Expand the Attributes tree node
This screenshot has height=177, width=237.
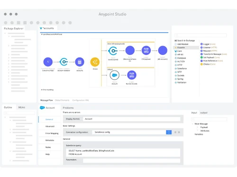click(x=198, y=131)
